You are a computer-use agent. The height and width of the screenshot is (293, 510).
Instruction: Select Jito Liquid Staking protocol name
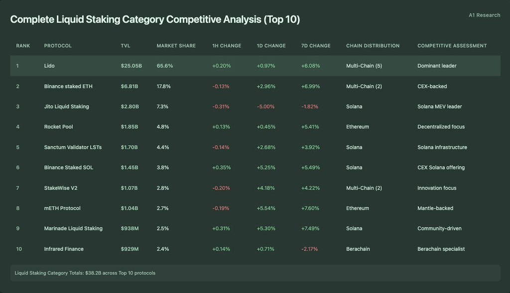(66, 107)
